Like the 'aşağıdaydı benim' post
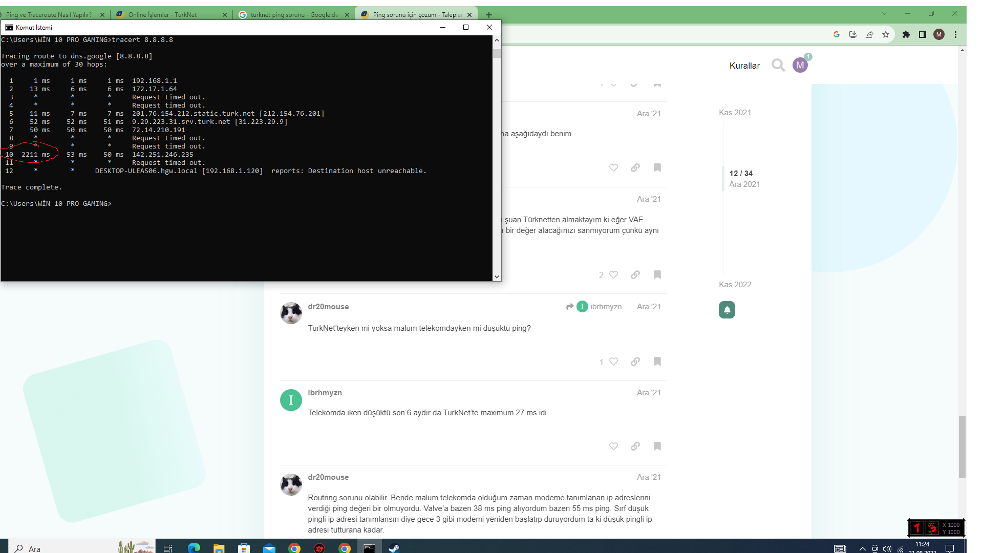The image size is (983, 553). [x=613, y=168]
